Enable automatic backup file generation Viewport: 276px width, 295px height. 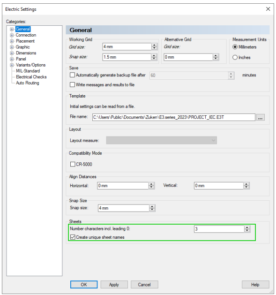[72, 75]
